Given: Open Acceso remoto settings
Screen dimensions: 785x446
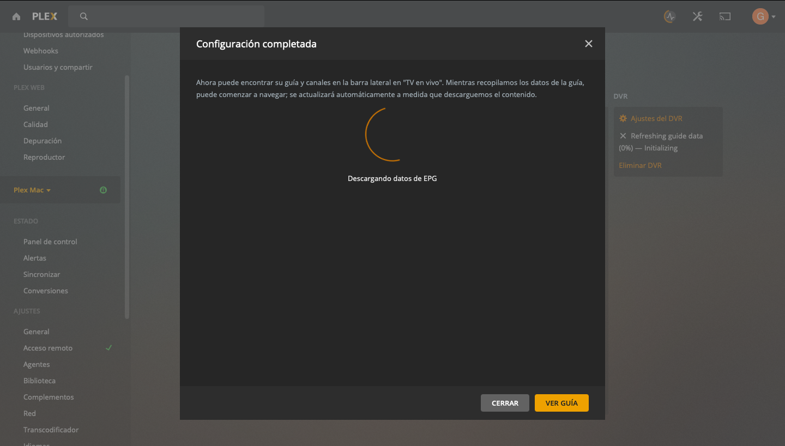Looking at the screenshot, I should coord(48,348).
